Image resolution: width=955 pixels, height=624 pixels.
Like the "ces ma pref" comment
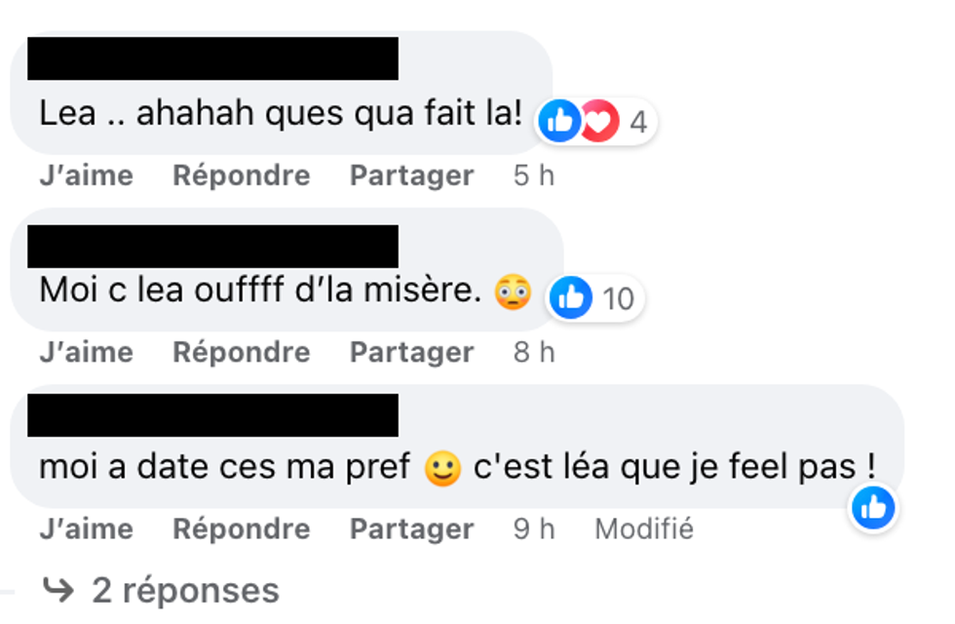pyautogui.click(x=86, y=528)
